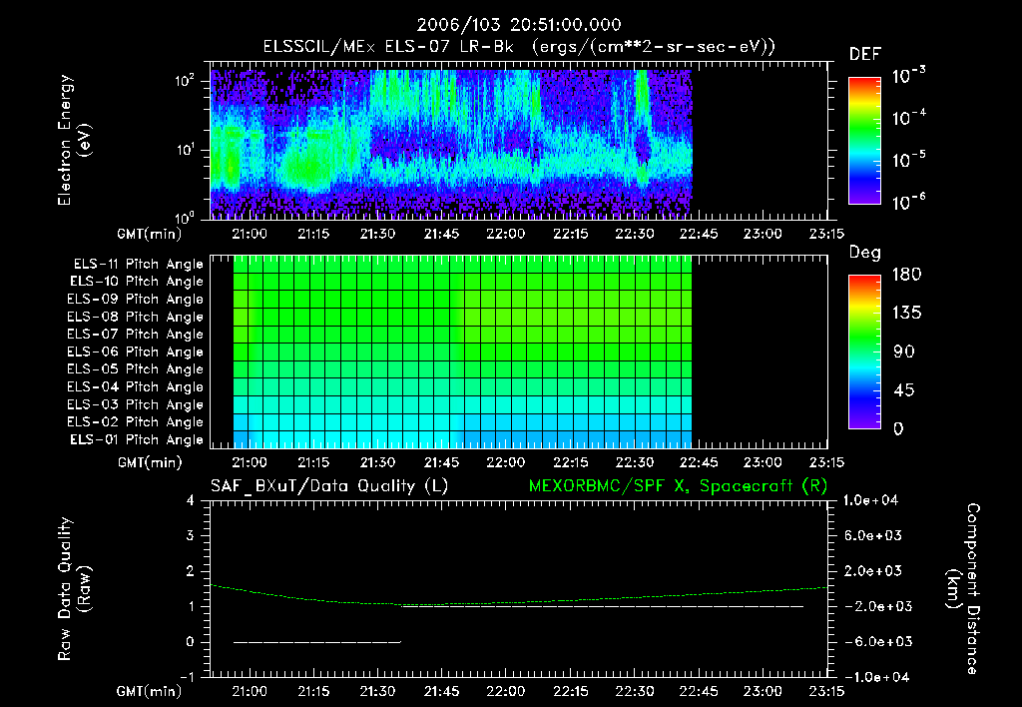Click the Component Distance (km) axis label
The width and height of the screenshot is (1022, 707).
(x=963, y=589)
